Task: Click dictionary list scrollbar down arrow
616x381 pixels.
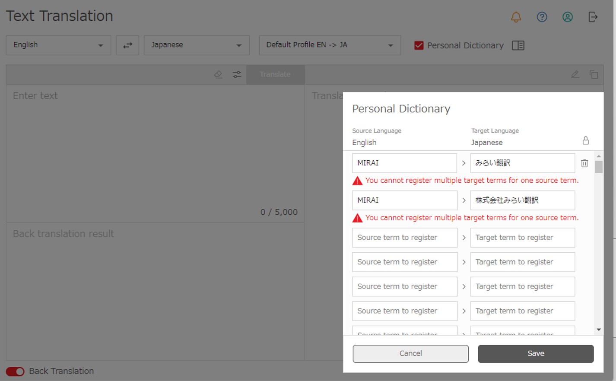Action: pos(599,330)
